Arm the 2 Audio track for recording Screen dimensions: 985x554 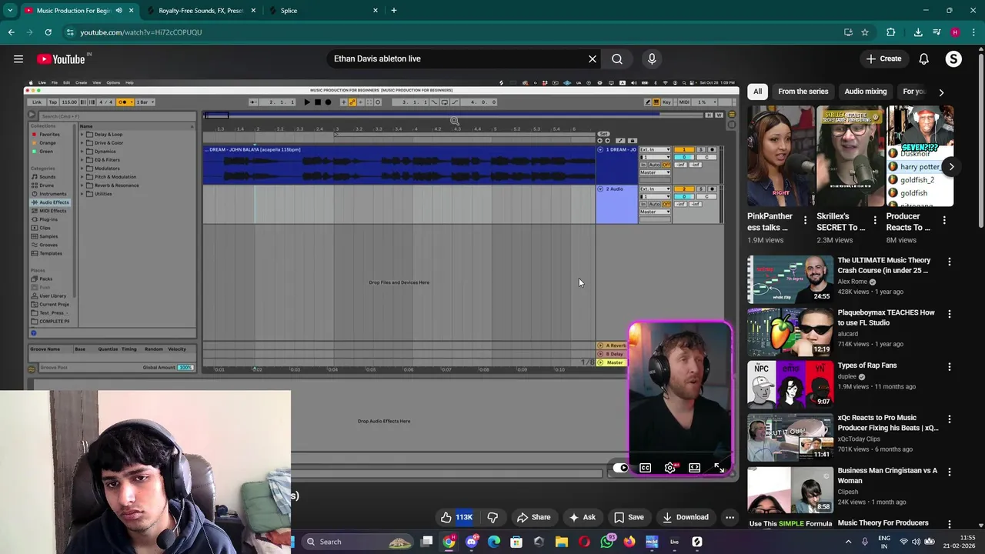(x=712, y=189)
